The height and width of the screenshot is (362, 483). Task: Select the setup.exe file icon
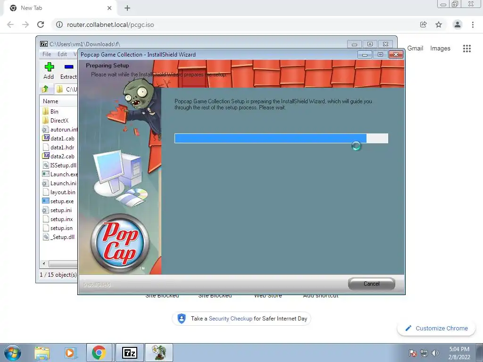(46, 201)
